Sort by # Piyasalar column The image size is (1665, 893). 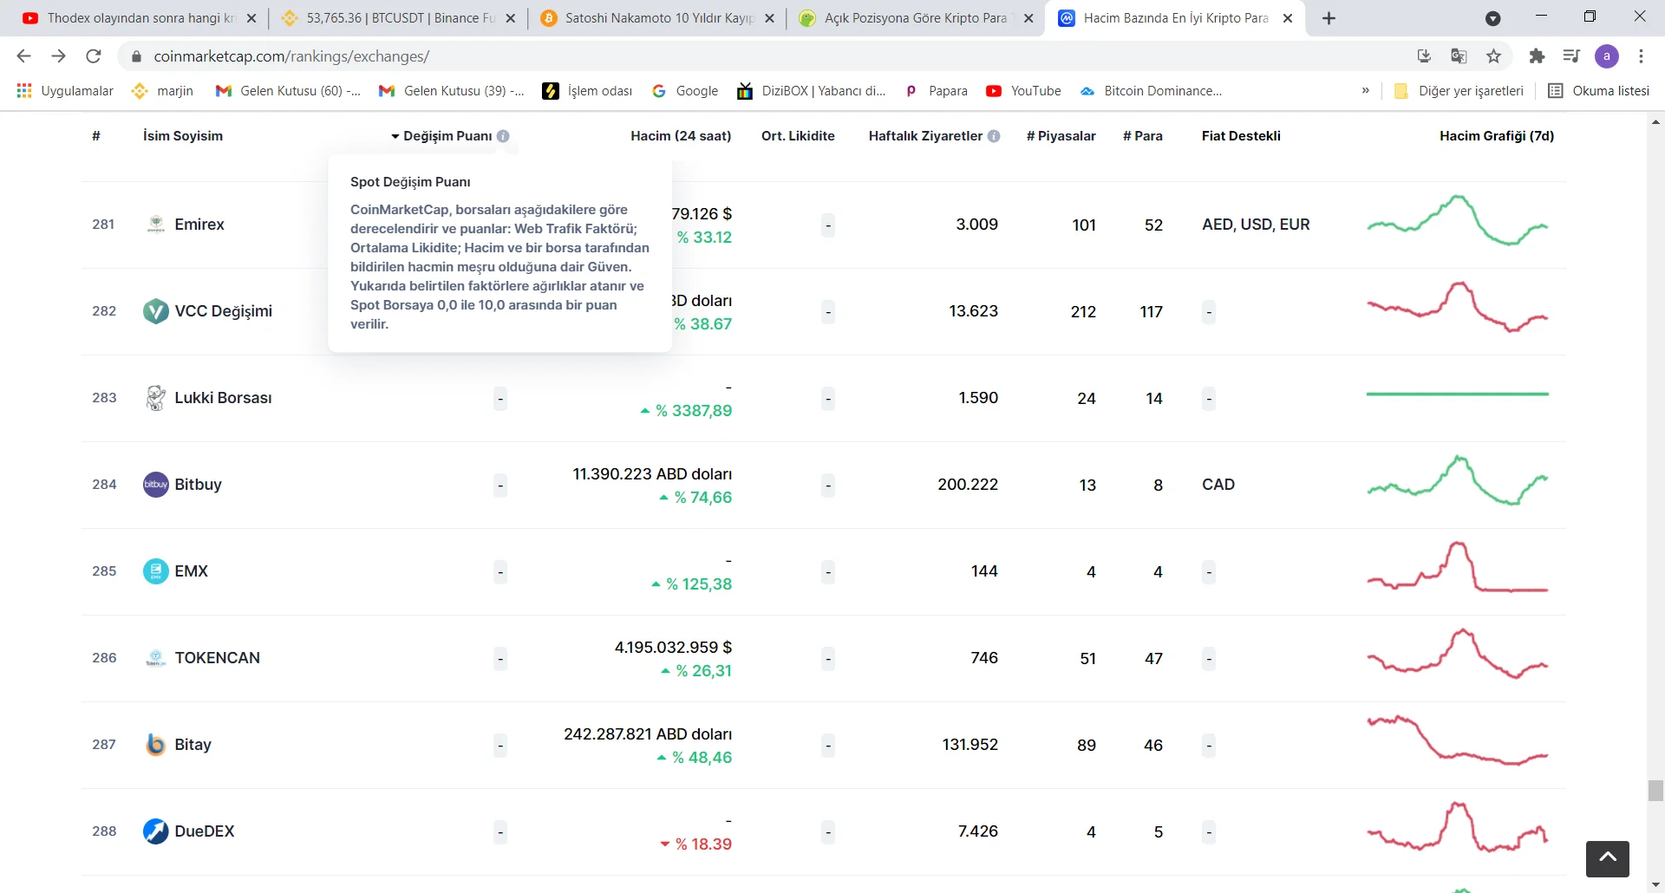click(1061, 136)
